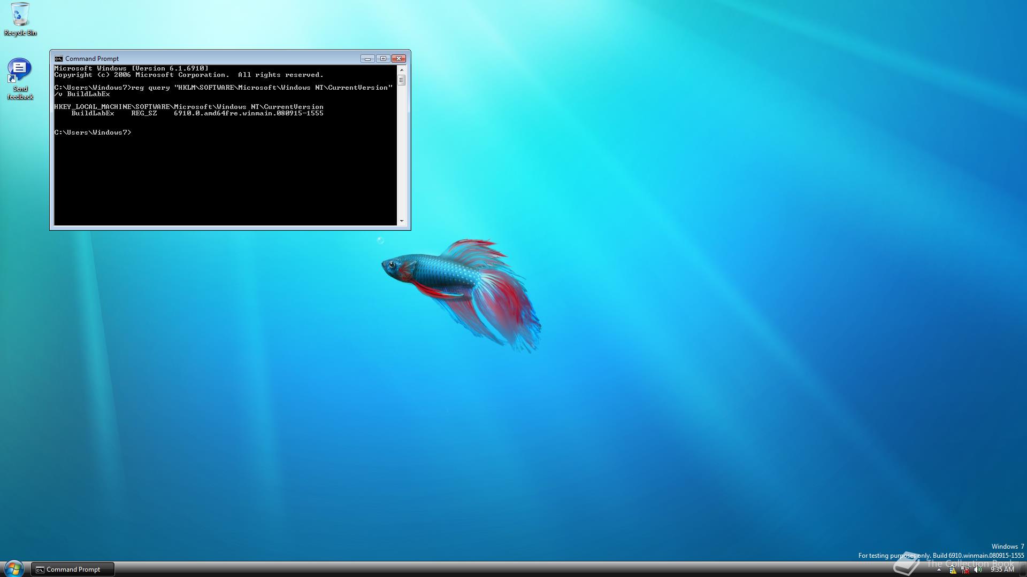Show hidden tray icons arrow
The height and width of the screenshot is (577, 1027).
pyautogui.click(x=939, y=570)
